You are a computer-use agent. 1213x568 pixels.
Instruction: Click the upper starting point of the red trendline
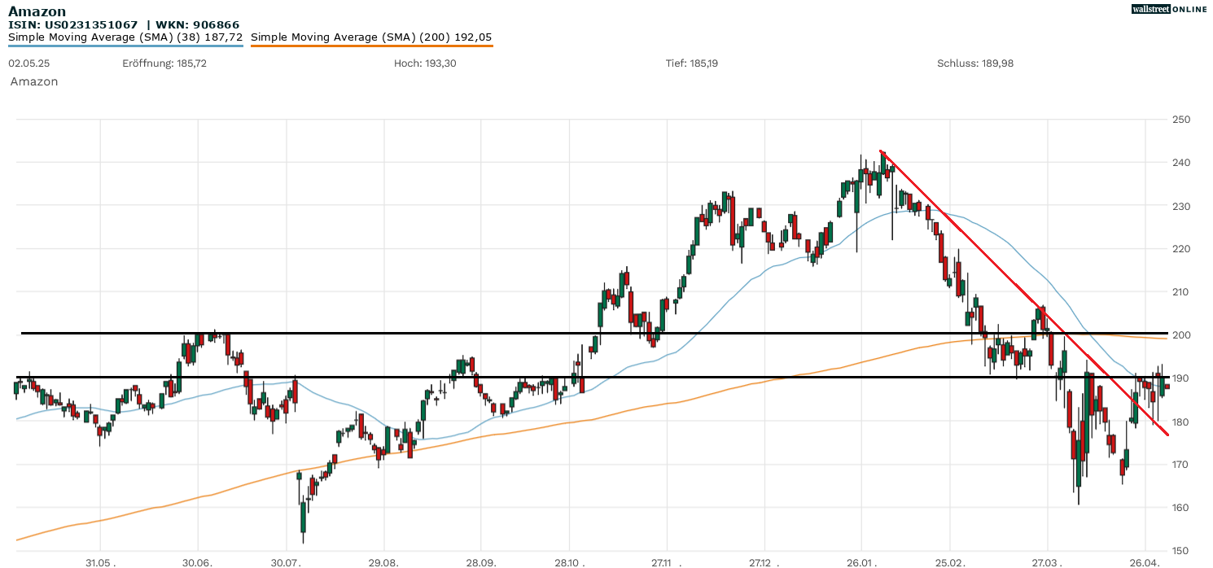(x=882, y=151)
